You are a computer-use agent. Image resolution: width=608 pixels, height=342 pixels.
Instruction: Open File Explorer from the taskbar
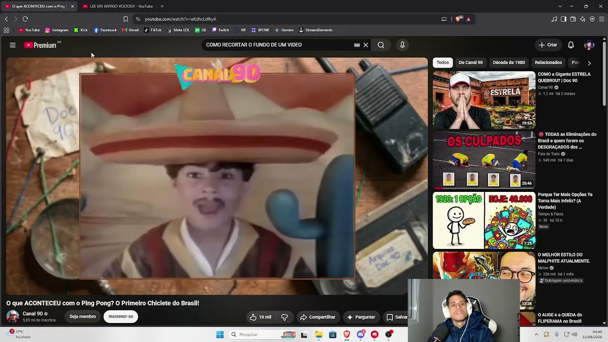pyautogui.click(x=318, y=334)
